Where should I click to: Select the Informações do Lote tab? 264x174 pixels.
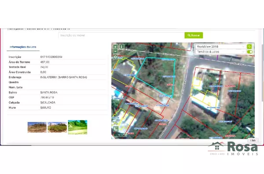click(23, 47)
